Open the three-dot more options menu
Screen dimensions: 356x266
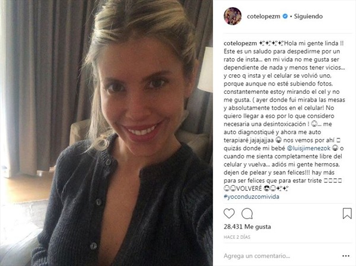coord(345,256)
